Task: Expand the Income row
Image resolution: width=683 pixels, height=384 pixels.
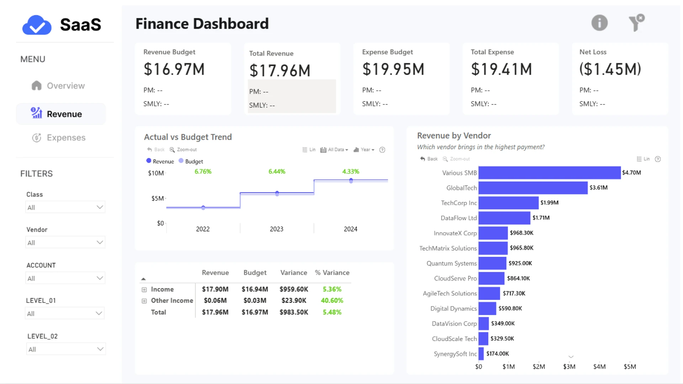Action: pyautogui.click(x=144, y=290)
